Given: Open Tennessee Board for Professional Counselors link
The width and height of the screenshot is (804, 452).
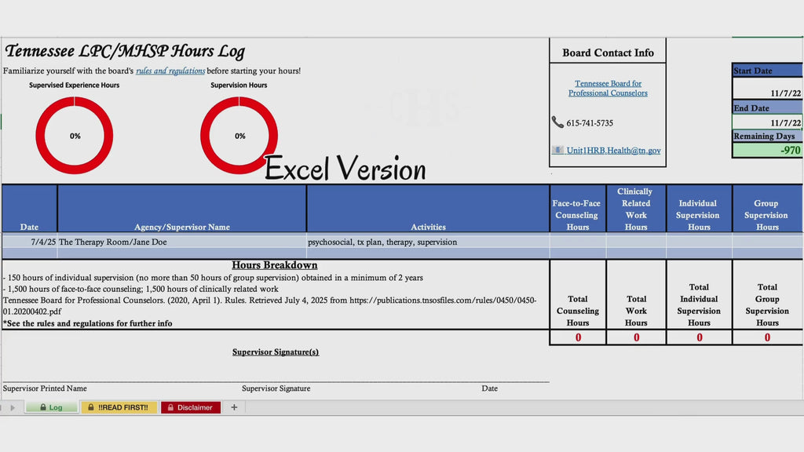Looking at the screenshot, I should coord(608,88).
